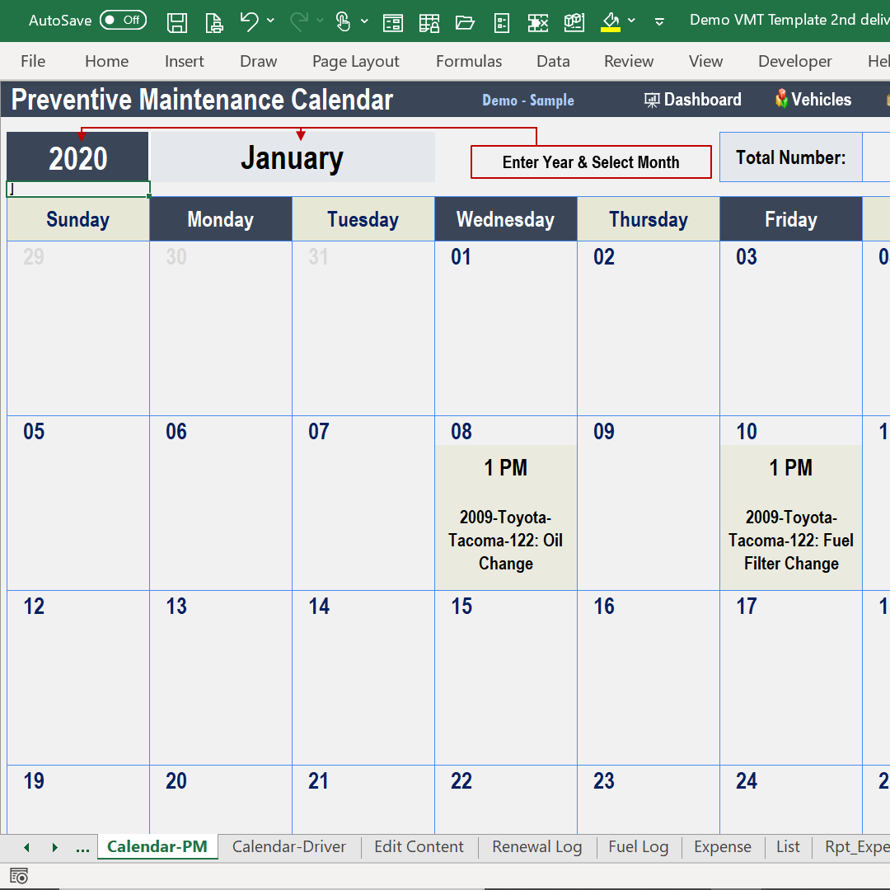Click the Vehicles icon in the header
The image size is (890, 890).
[812, 99]
